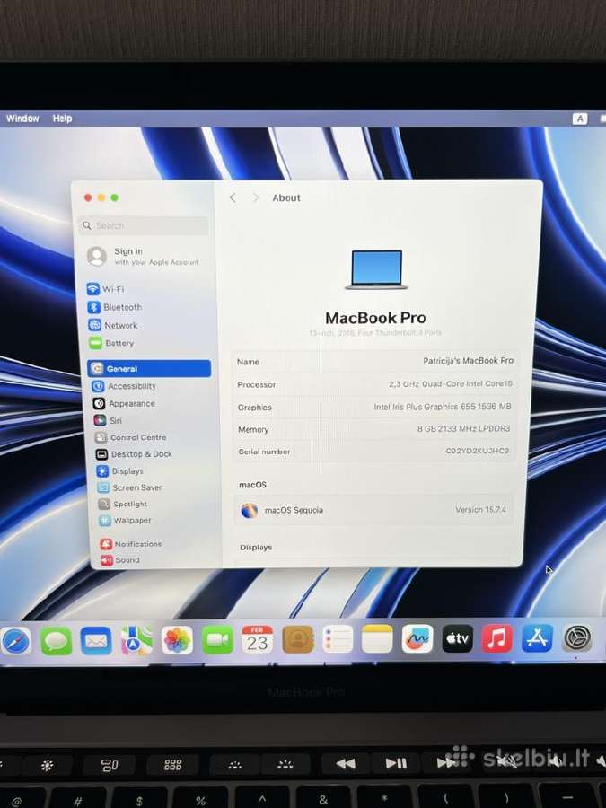Screen dimensions: 606x808
Task: Open Wallpaper settings
Action: (126, 521)
